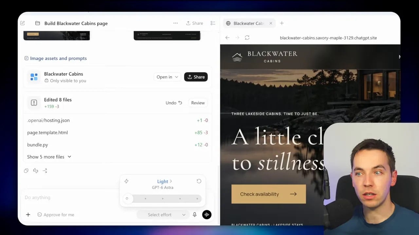Toggle Approve for me

(56, 214)
